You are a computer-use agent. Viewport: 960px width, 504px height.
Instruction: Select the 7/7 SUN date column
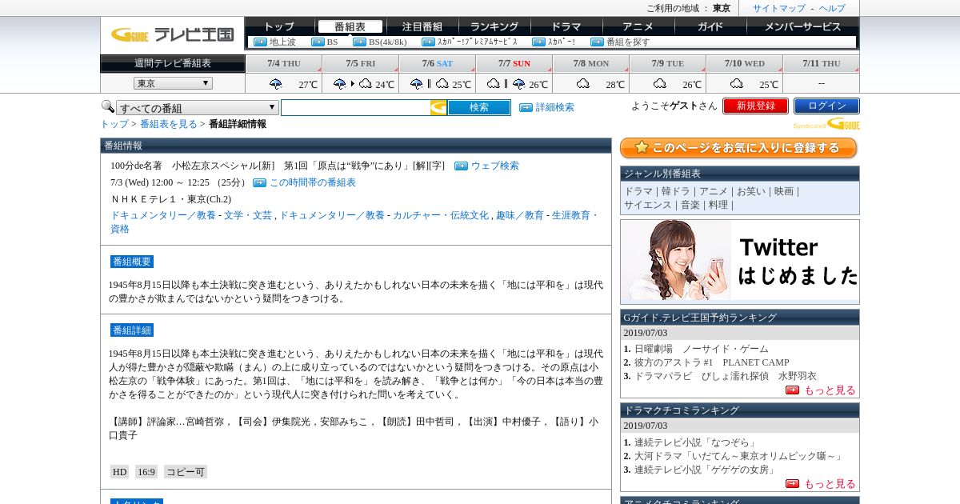click(514, 63)
